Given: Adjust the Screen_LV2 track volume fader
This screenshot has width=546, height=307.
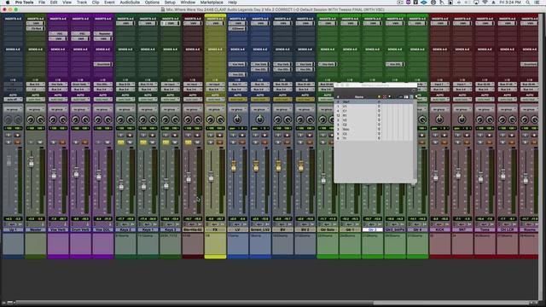Looking at the screenshot, I should (256, 166).
